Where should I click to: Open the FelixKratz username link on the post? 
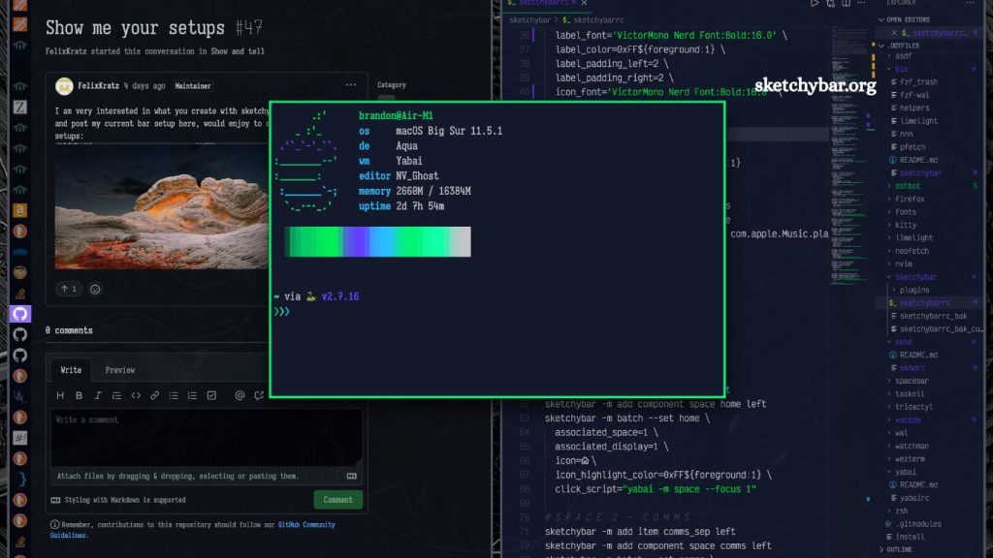coord(98,86)
